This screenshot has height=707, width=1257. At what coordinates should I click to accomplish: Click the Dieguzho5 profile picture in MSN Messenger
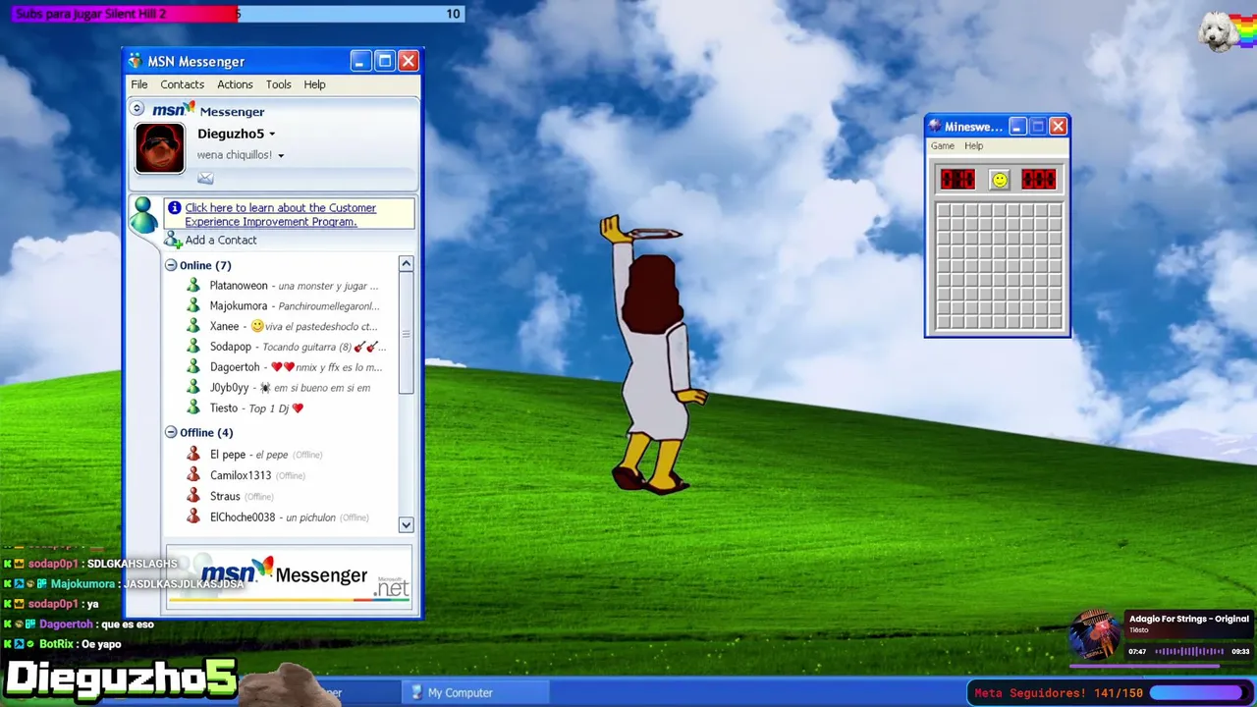(x=160, y=148)
